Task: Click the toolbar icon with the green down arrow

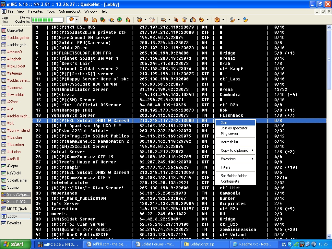Action: click(128, 20)
